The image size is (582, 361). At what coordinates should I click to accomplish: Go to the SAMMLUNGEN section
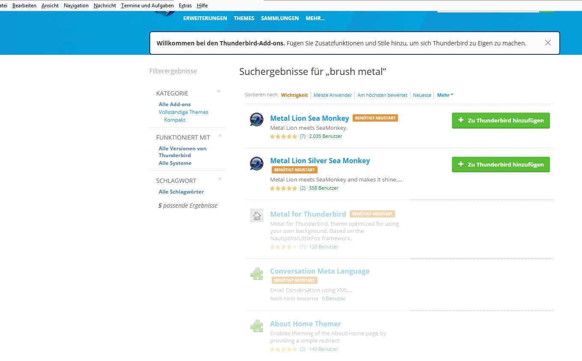[280, 18]
